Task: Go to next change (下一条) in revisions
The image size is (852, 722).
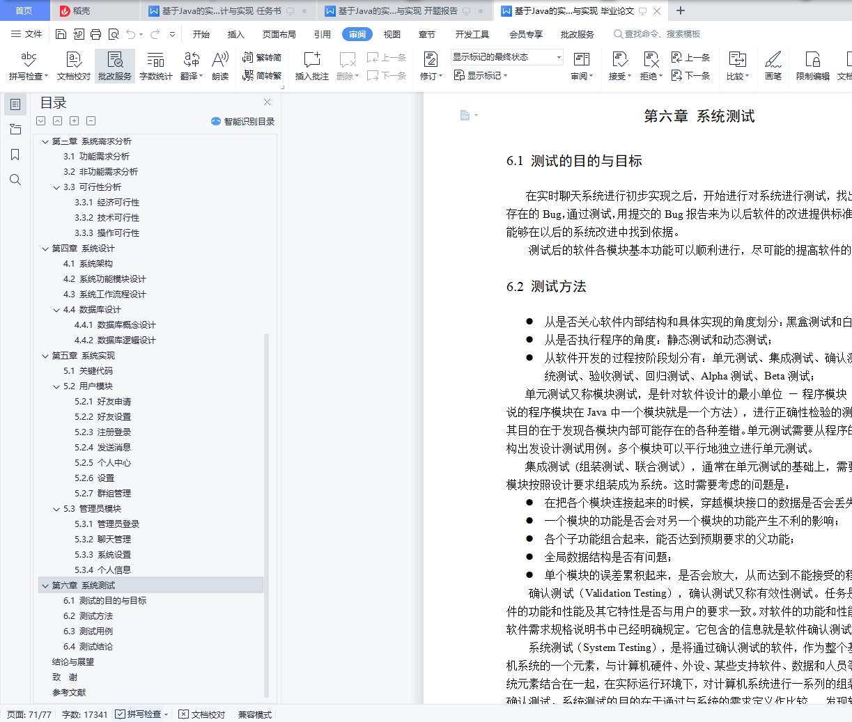Action: (690, 75)
